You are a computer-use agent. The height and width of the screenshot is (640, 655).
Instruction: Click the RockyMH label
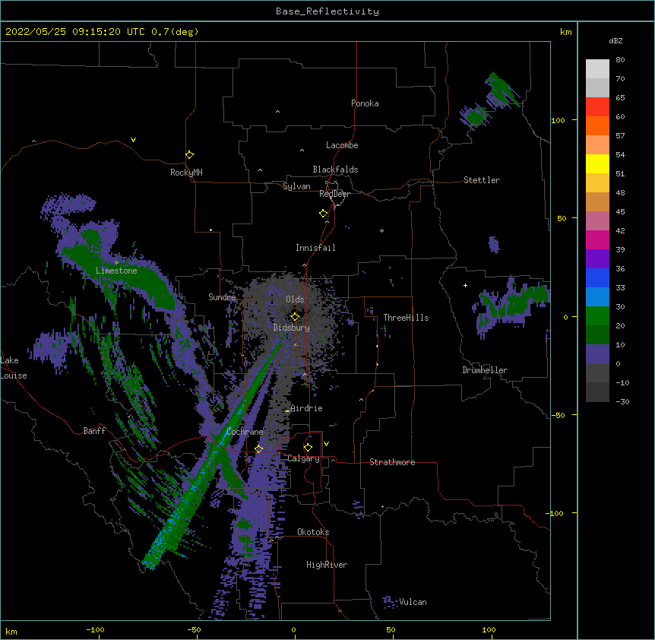pyautogui.click(x=186, y=173)
